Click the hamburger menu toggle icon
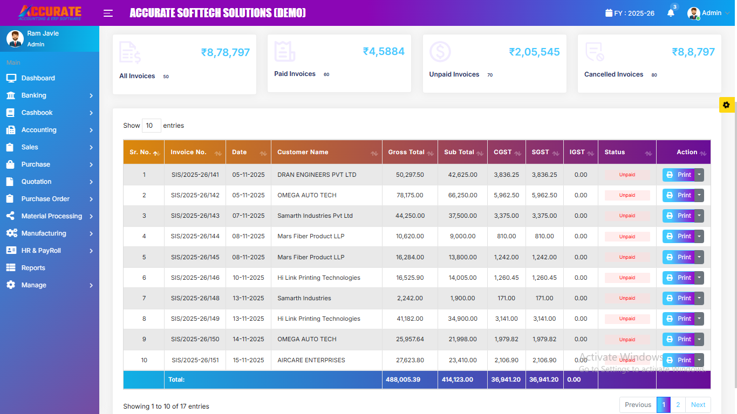Screen dimensions: 737x414 (x=108, y=13)
